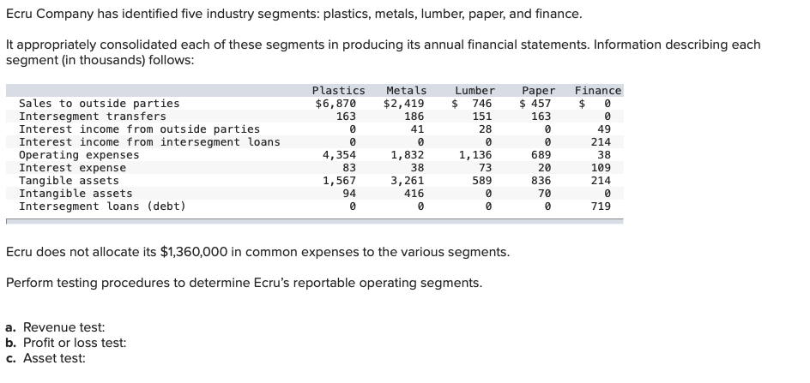The width and height of the screenshot is (810, 383).
Task: Click the 109 Finance interest expense value
Action: [x=601, y=168]
